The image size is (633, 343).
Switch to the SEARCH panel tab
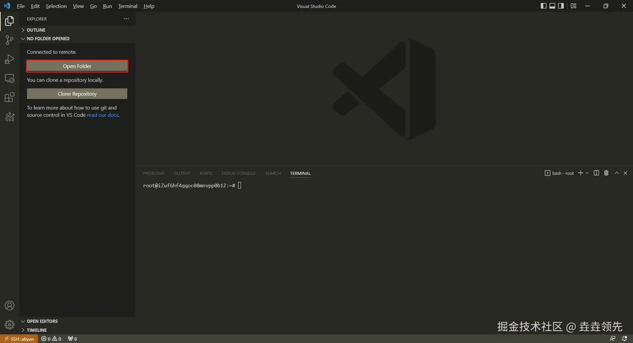[x=273, y=173]
